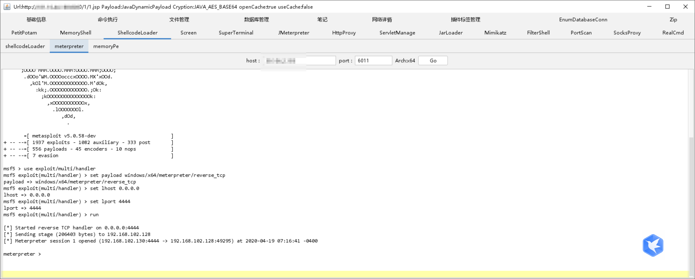Click the 'set lport 4444' line
Image resolution: width=695 pixels, height=279 pixels.
pyautogui.click(x=67, y=201)
